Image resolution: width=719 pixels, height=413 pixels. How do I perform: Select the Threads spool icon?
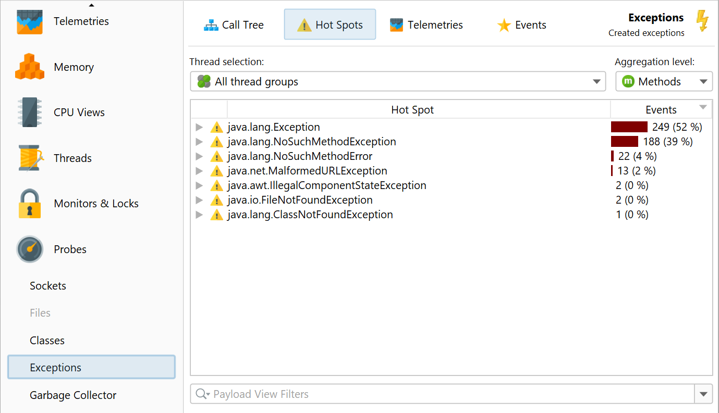(x=29, y=158)
